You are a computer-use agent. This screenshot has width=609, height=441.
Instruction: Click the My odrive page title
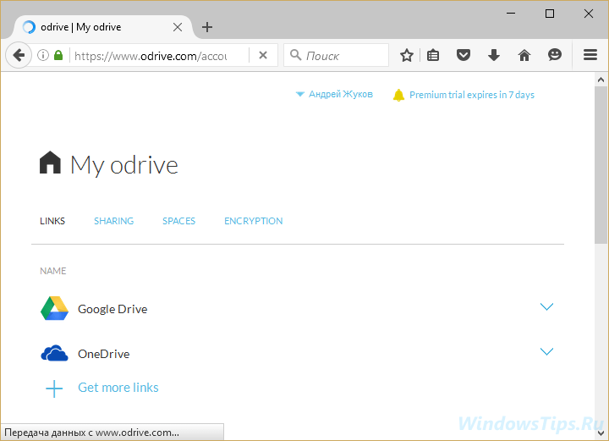(124, 165)
